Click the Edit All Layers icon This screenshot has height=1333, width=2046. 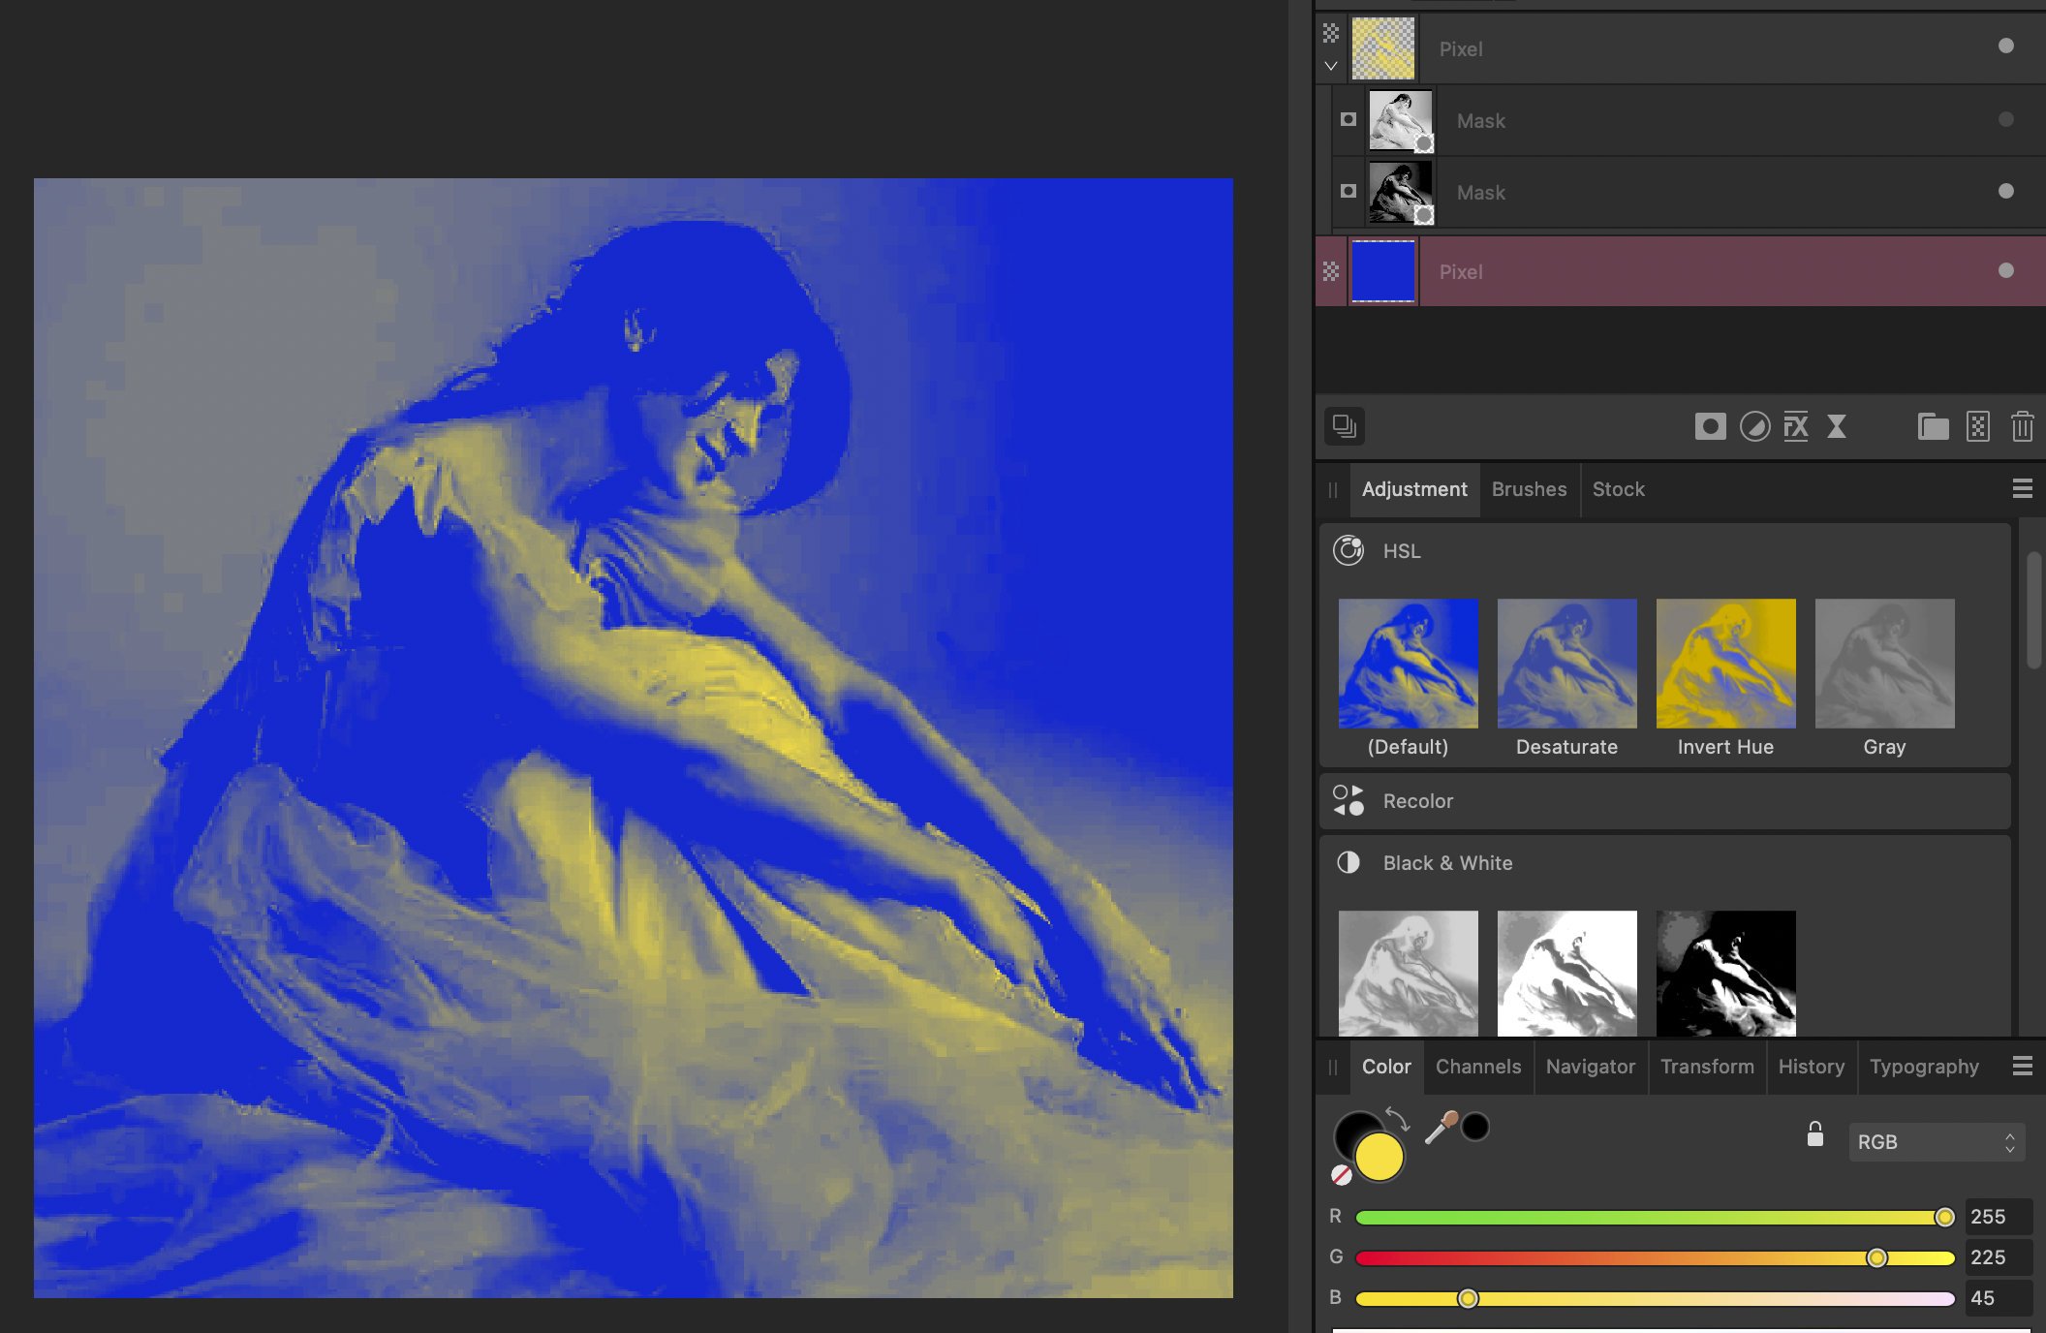(1345, 426)
